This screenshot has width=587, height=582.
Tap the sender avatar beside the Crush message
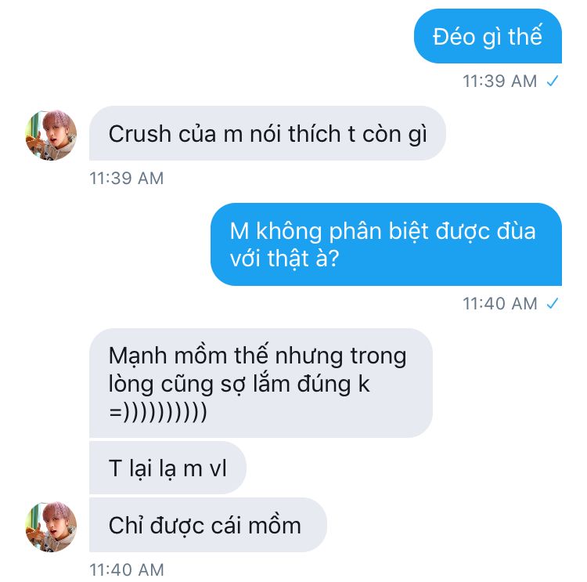[51, 135]
